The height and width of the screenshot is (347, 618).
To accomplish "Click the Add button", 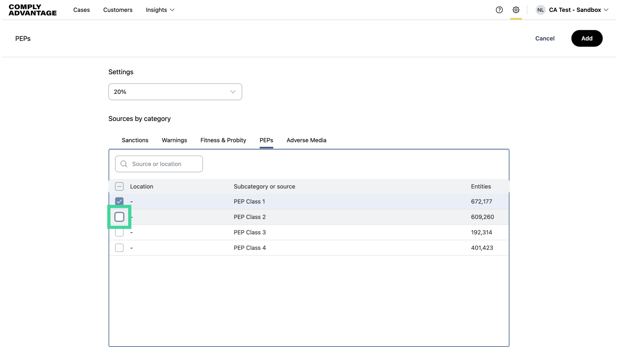I will (586, 38).
